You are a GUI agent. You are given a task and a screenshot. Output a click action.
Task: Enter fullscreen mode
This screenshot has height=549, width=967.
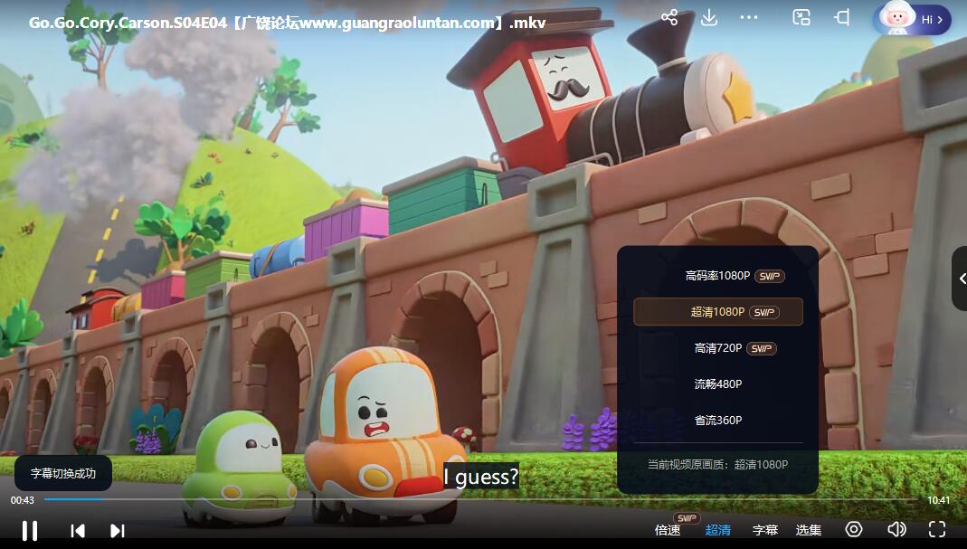tap(937, 529)
